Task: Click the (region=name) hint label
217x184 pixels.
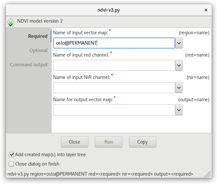Action: [x=194, y=33]
